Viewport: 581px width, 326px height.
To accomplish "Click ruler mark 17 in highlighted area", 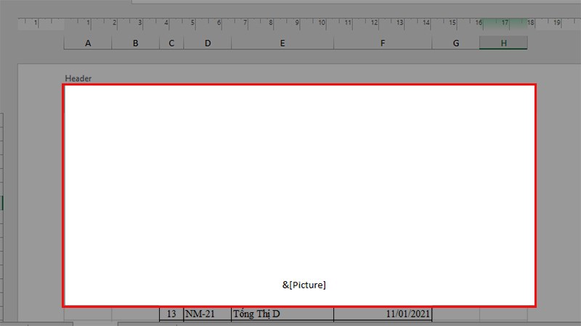I will point(505,22).
